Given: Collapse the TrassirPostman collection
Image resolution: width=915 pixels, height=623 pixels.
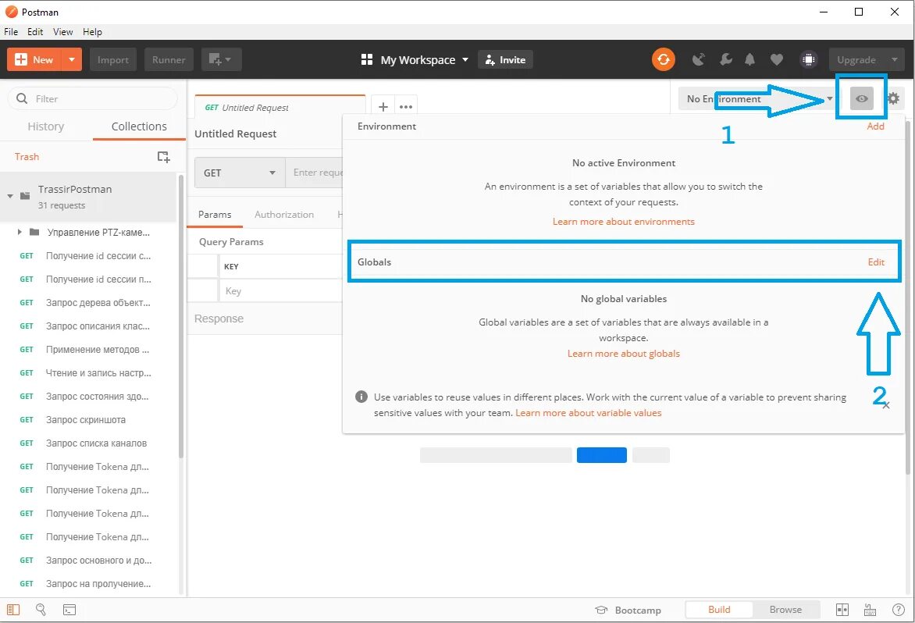Looking at the screenshot, I should (10, 196).
